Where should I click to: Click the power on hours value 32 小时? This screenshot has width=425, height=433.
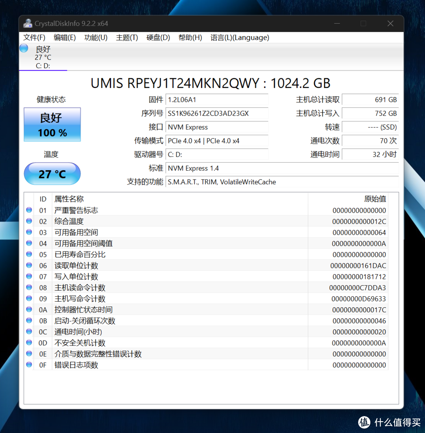click(370, 154)
